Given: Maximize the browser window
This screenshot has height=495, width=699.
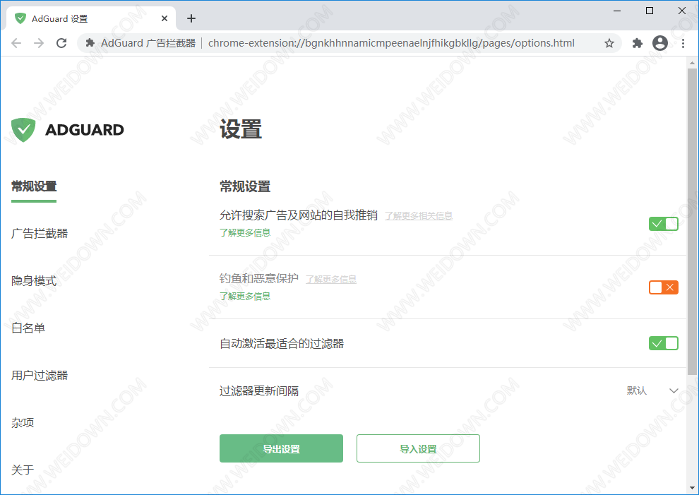Looking at the screenshot, I should tap(650, 11).
